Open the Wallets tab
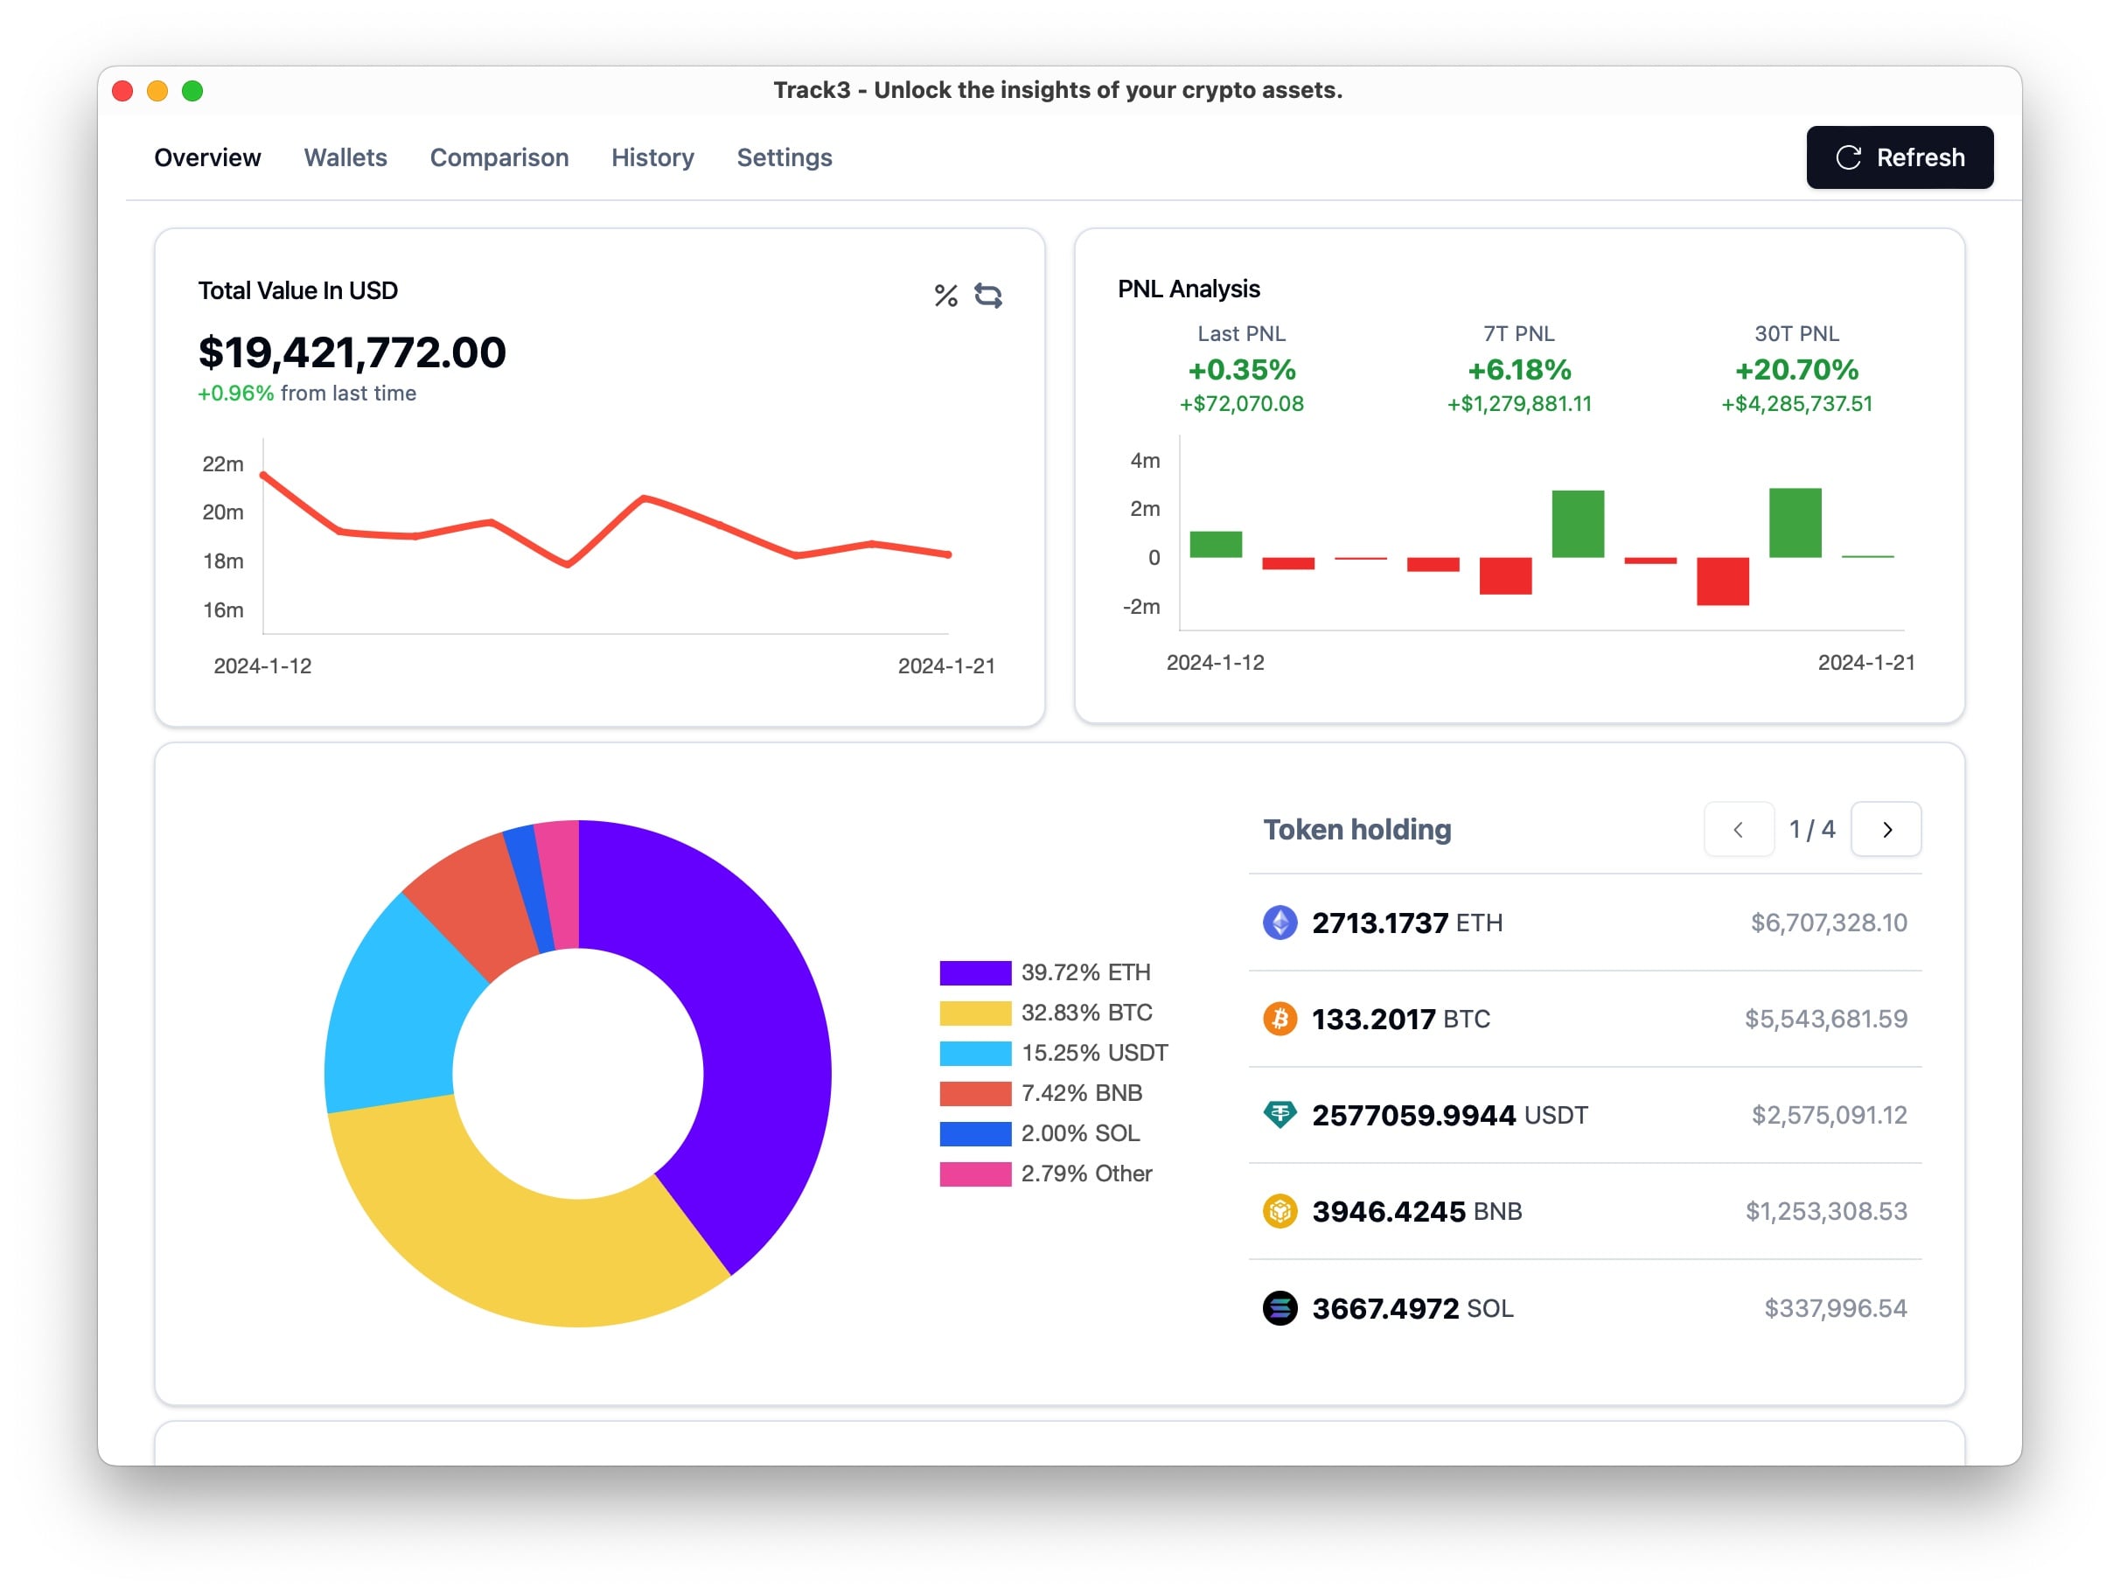 tap(345, 157)
